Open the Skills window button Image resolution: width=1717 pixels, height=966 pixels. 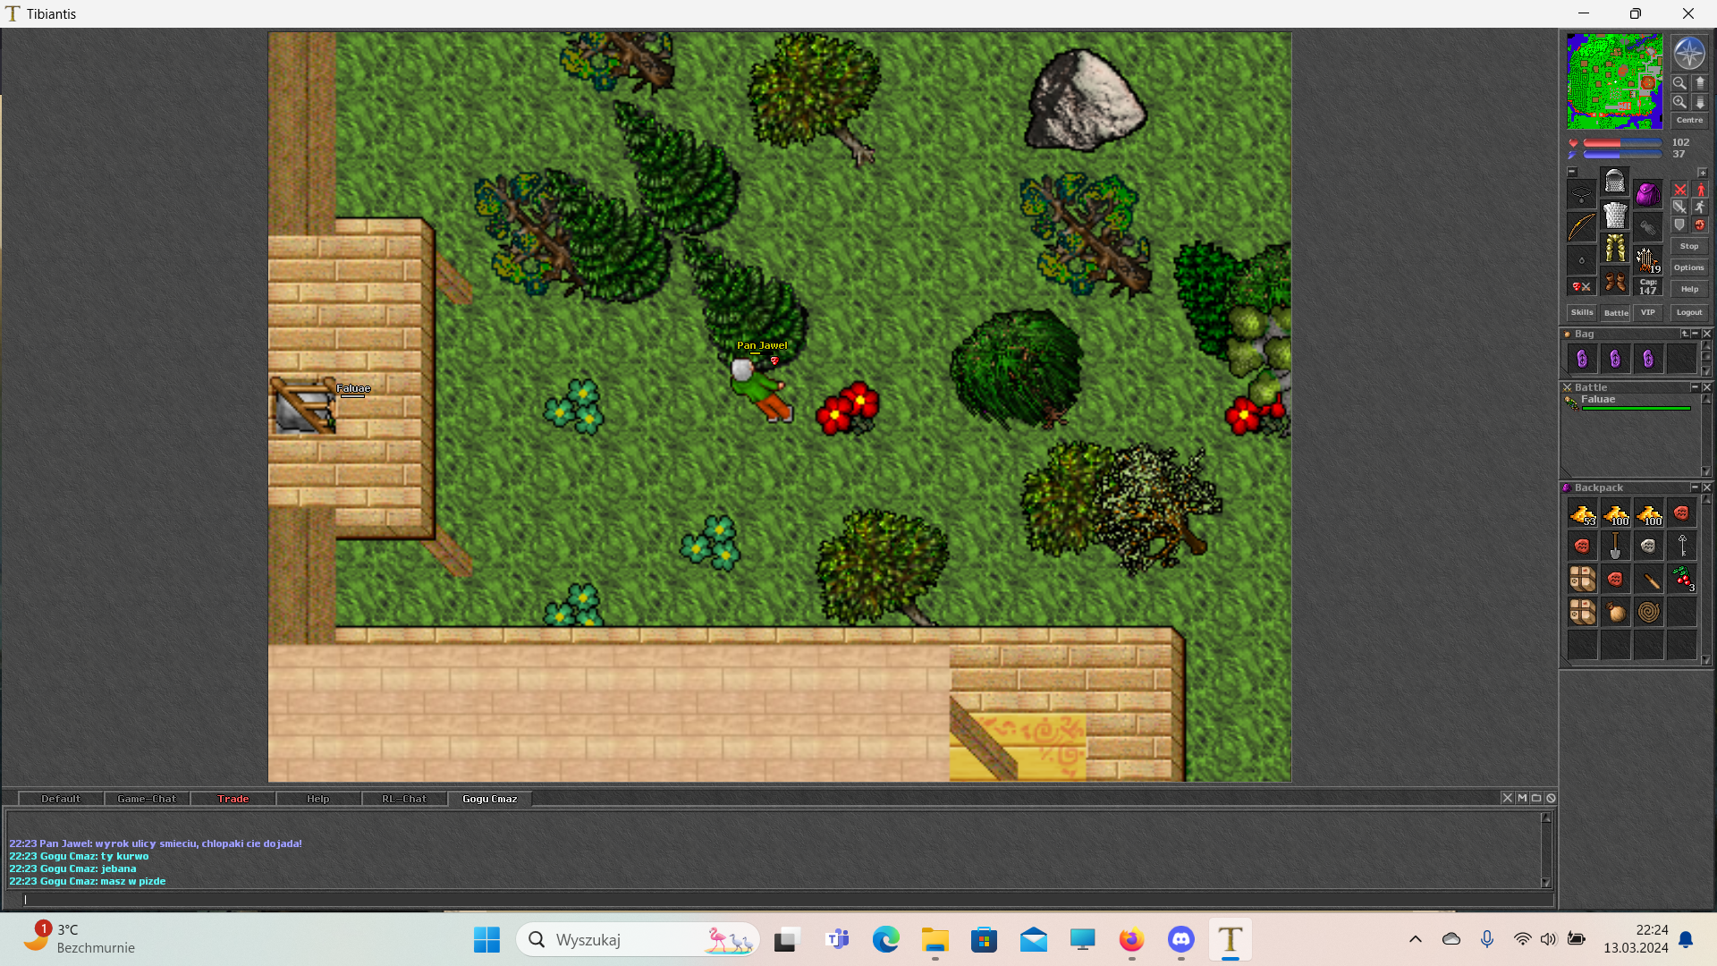click(1581, 312)
